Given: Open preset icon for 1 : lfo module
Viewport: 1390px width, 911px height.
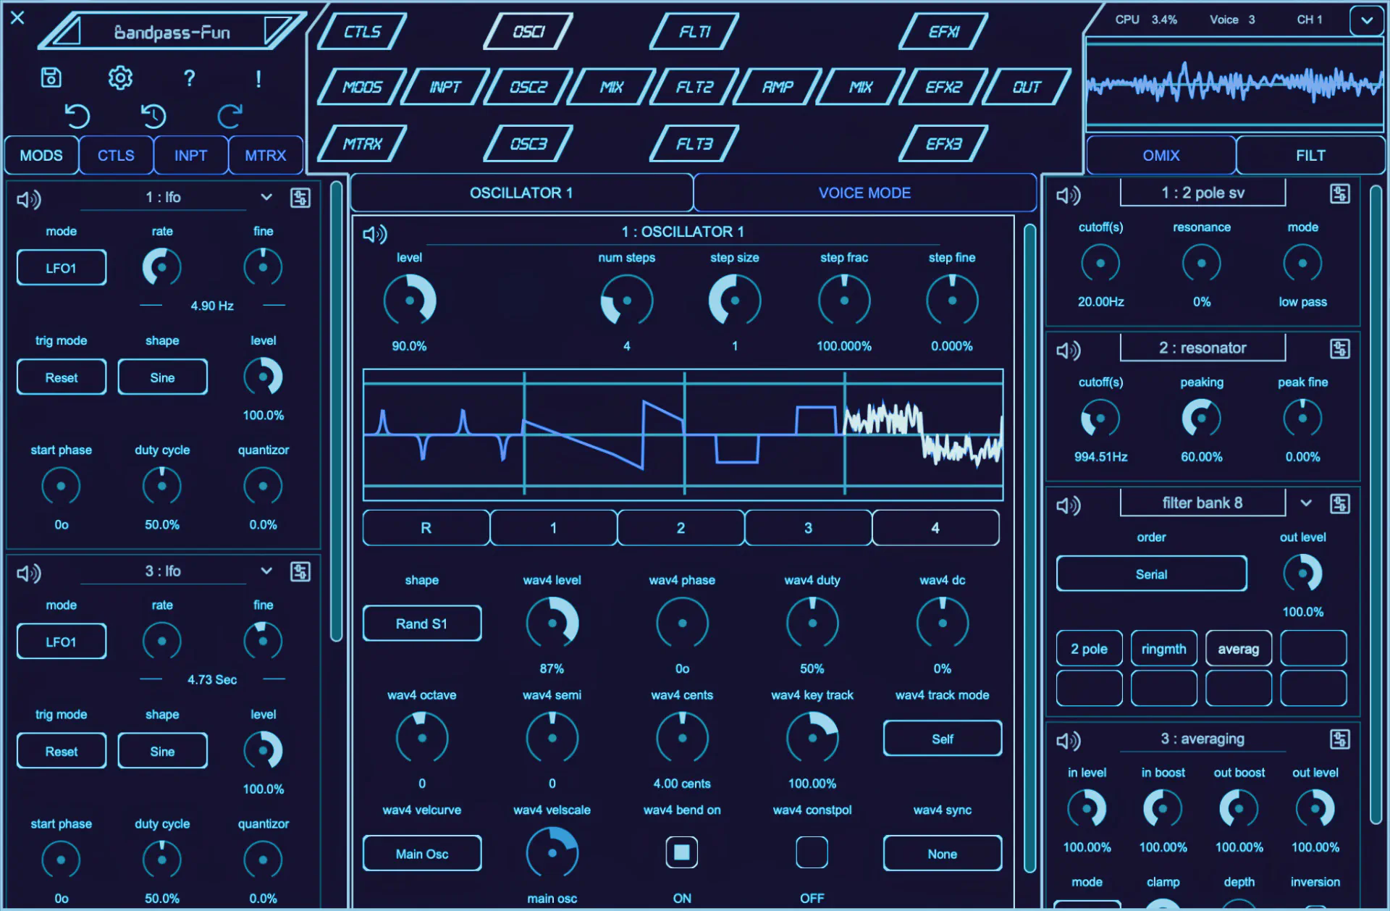Looking at the screenshot, I should tap(300, 198).
